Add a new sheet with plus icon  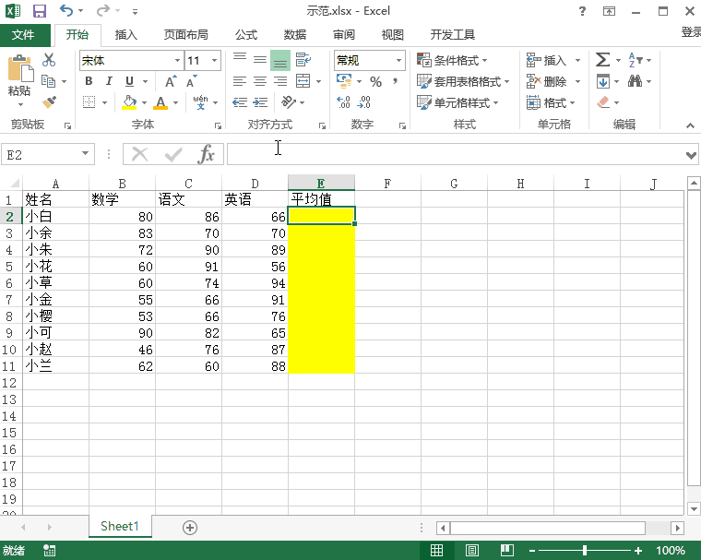[190, 528]
